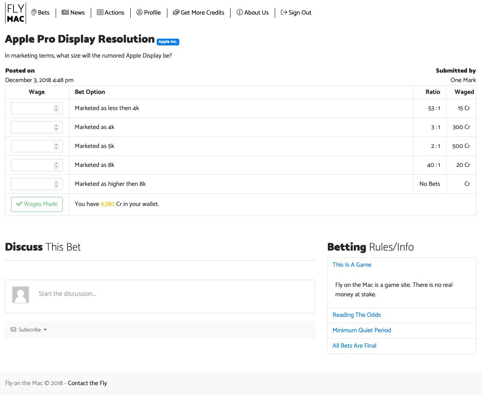Select the Actions icon in the menu

[100, 12]
